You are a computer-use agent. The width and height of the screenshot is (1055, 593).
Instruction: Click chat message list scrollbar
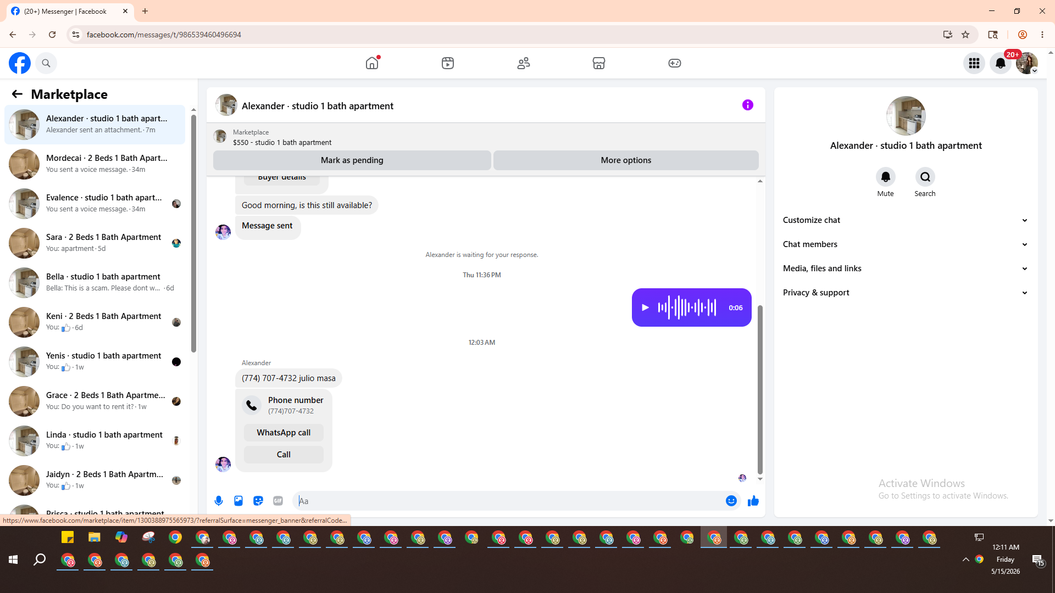coord(760,389)
